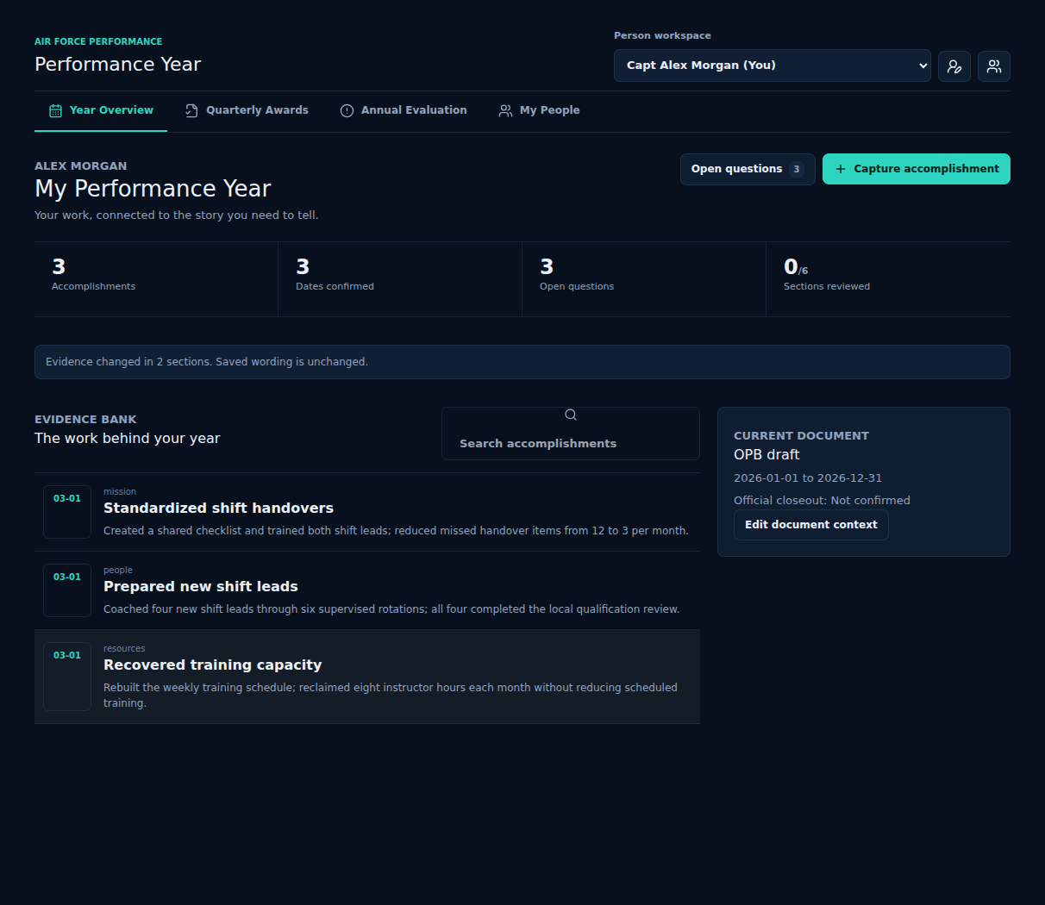Open the Standardized shift handovers accomplishment

367,512
